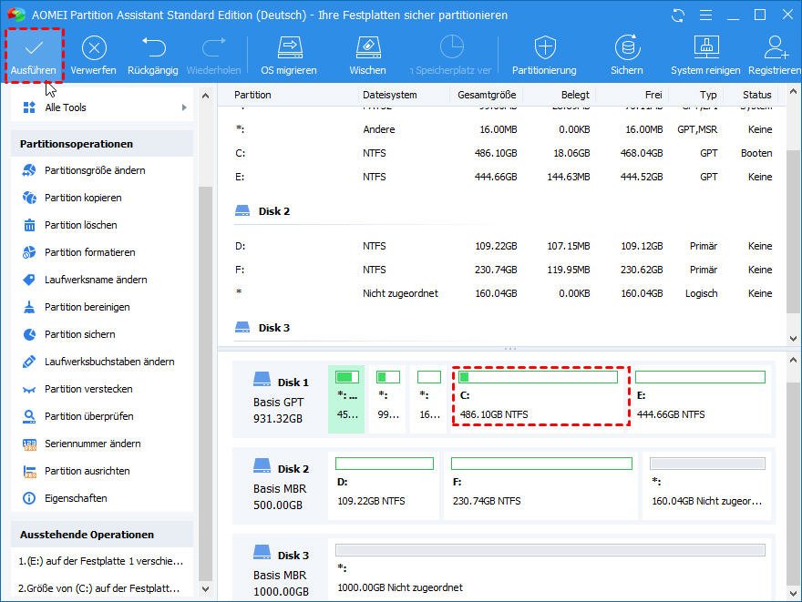Click left sidebar scrollbar down arrow

pos(206,588)
